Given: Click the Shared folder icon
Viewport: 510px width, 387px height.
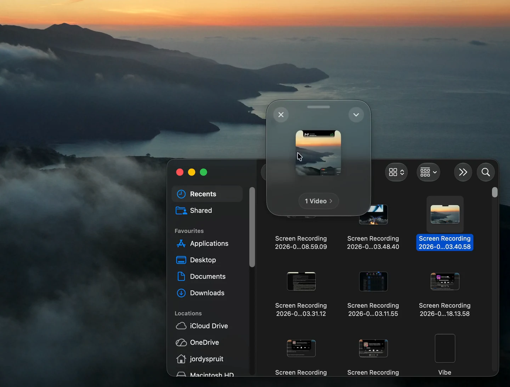Looking at the screenshot, I should (x=181, y=211).
